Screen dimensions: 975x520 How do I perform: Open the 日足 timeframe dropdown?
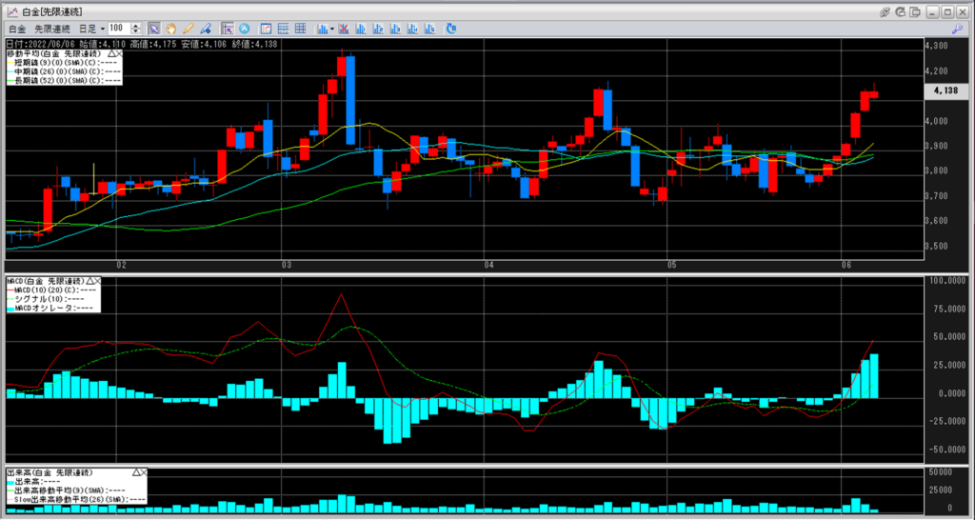(94, 29)
